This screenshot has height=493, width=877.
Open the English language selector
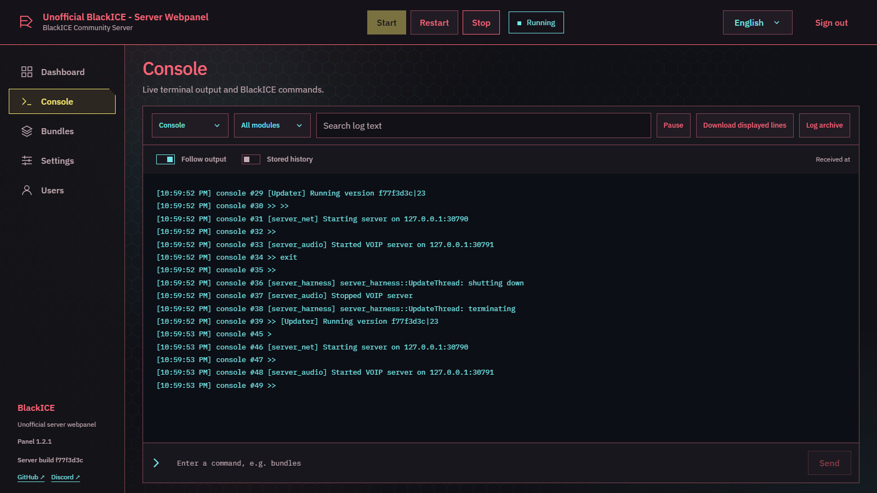pyautogui.click(x=758, y=22)
